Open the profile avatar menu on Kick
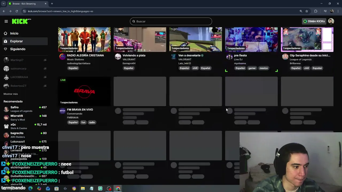The width and height of the screenshot is (342, 192). tap(331, 21)
